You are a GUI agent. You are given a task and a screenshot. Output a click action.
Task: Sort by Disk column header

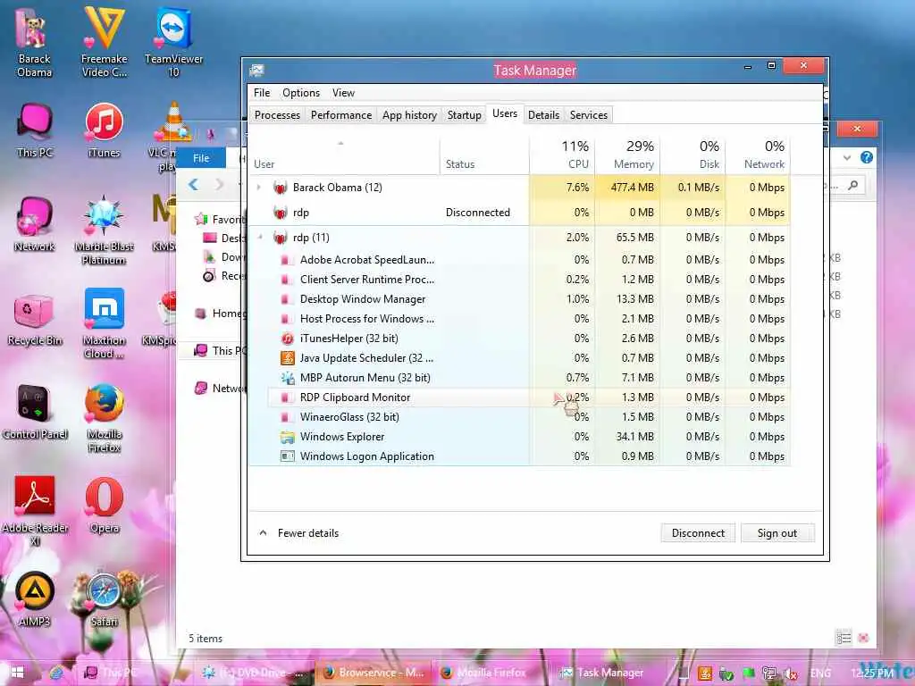pos(693,155)
